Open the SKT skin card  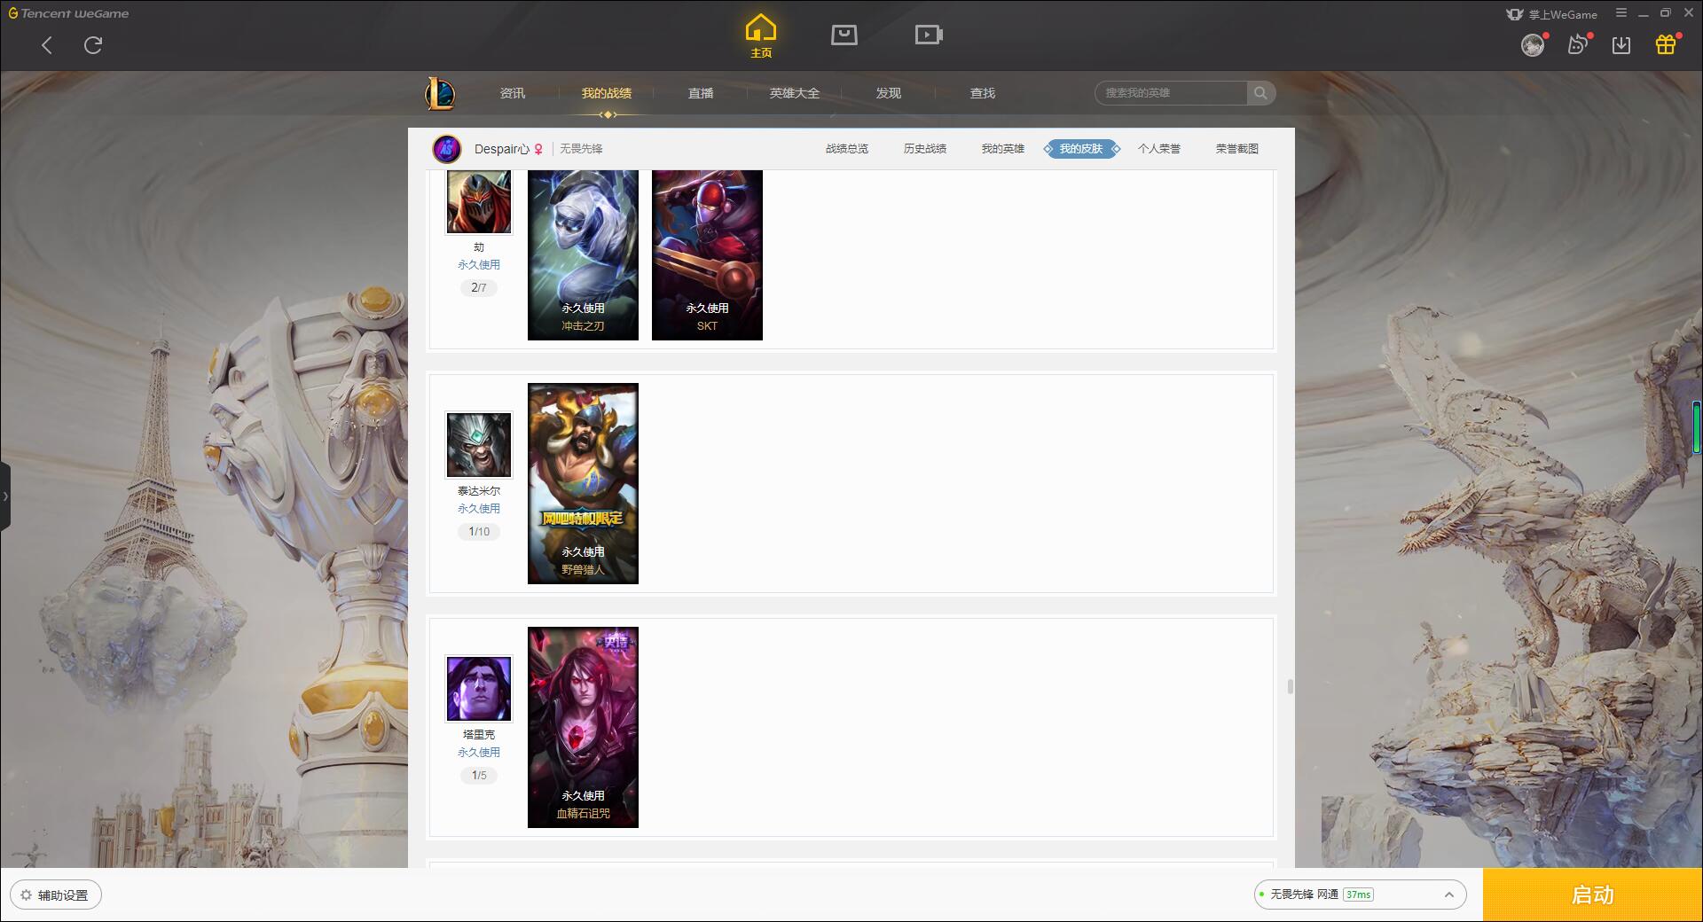pos(707,254)
